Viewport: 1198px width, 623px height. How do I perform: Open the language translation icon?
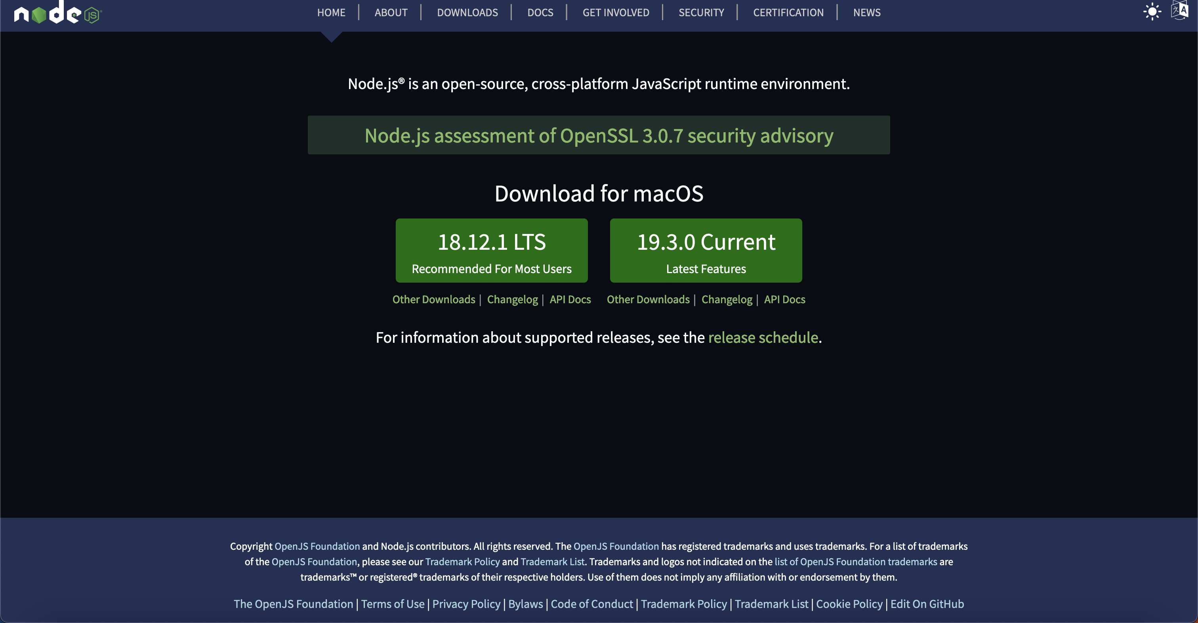pyautogui.click(x=1180, y=10)
